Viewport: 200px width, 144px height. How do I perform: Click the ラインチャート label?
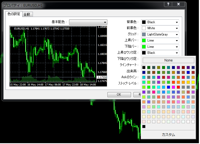coord(129,65)
